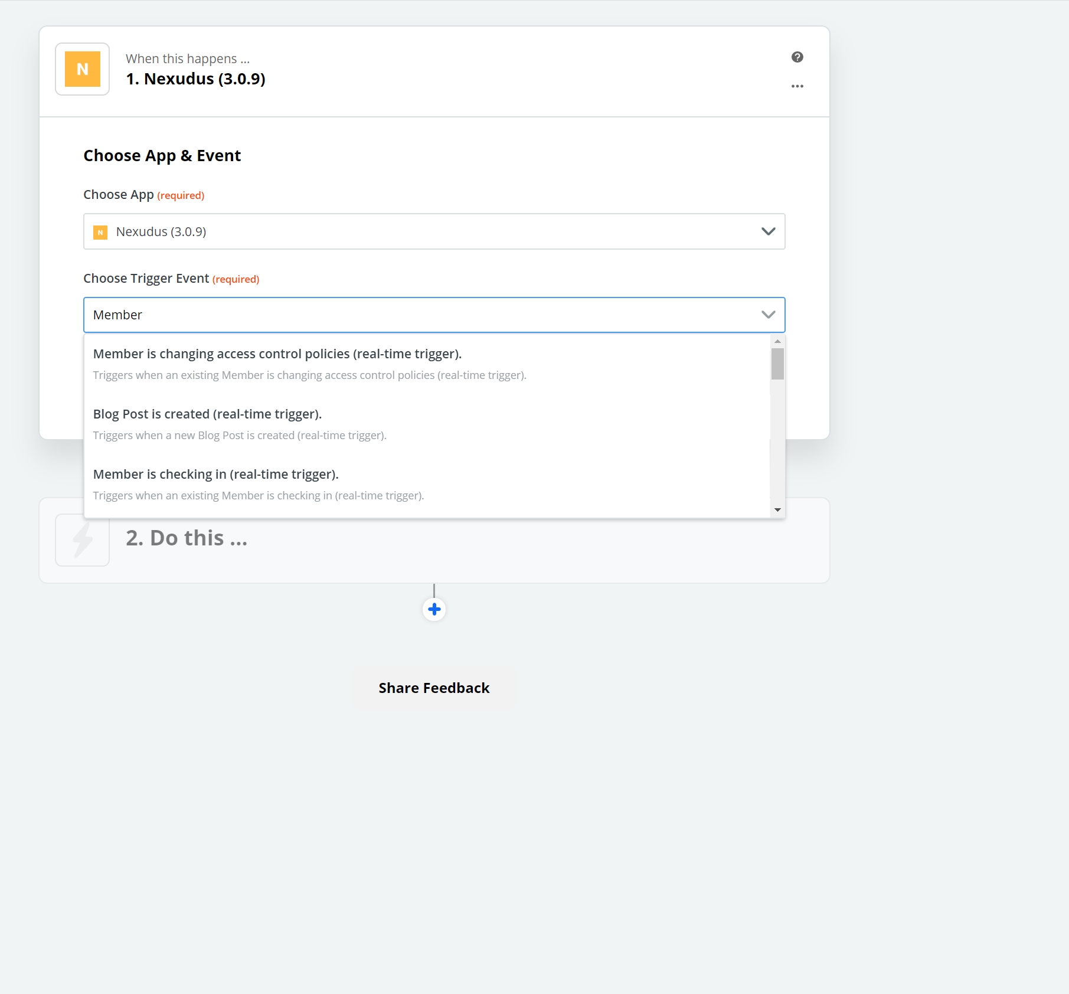The image size is (1069, 994).
Task: Click the '1. Nexudus (3.0.9)' step title
Action: 195,79
